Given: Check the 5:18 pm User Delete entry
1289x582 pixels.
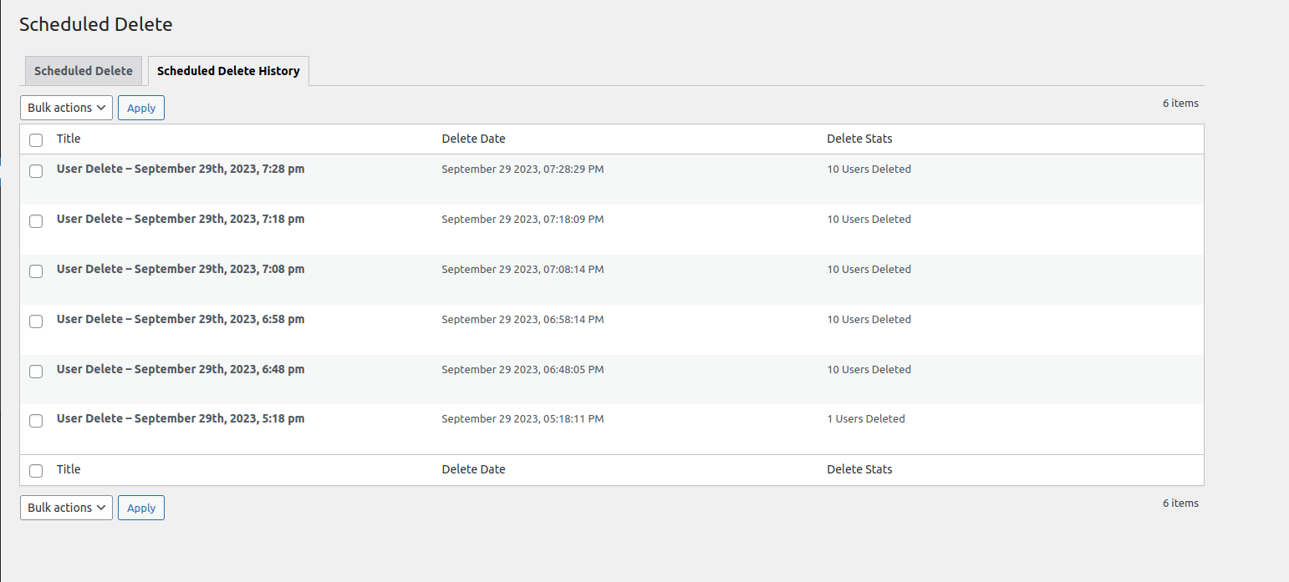Looking at the screenshot, I should (36, 420).
